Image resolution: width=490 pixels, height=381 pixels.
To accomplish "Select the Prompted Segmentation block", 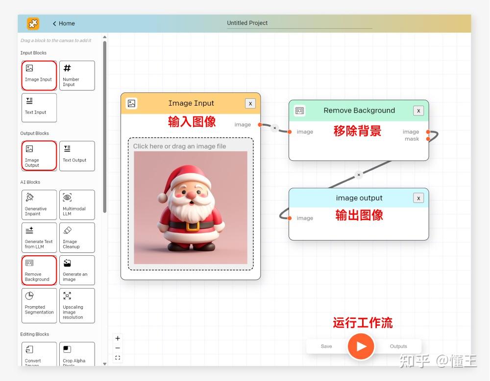I will tap(39, 305).
